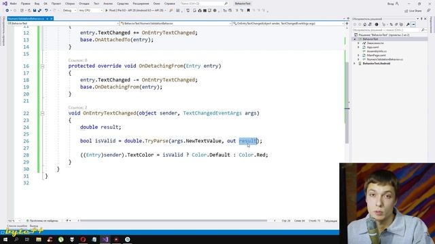Open the NumericValidationBehavior class navigation dropdown

pos(176,24)
